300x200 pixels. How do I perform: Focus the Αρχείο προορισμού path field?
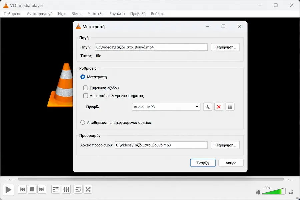tap(161, 145)
